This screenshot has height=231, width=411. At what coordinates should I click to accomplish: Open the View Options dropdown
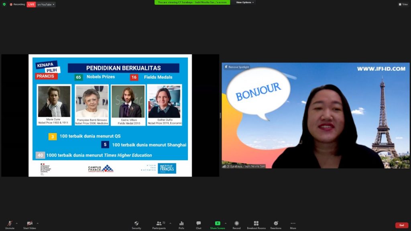[x=244, y=2]
